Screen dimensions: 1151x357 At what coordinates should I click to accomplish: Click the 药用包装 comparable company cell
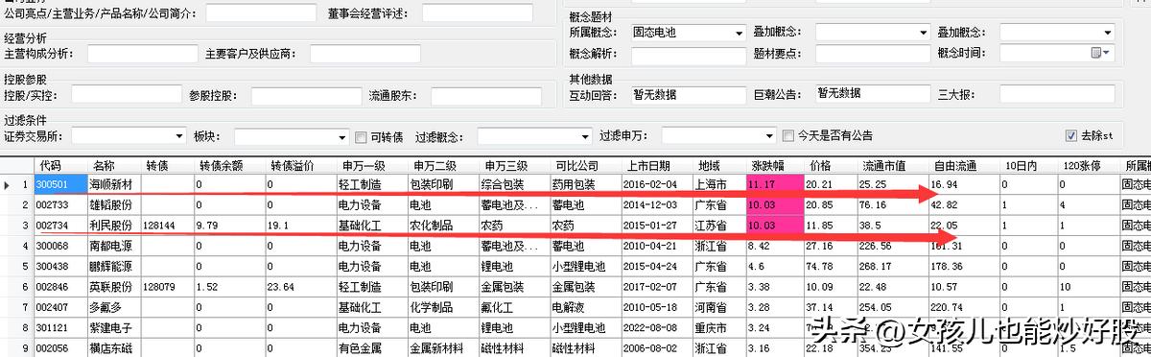[x=585, y=183]
